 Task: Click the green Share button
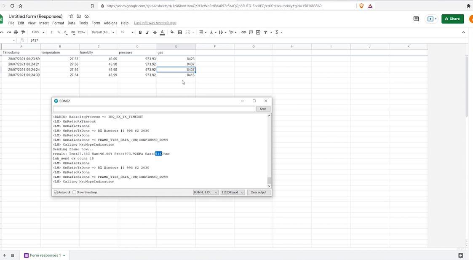[452, 19]
